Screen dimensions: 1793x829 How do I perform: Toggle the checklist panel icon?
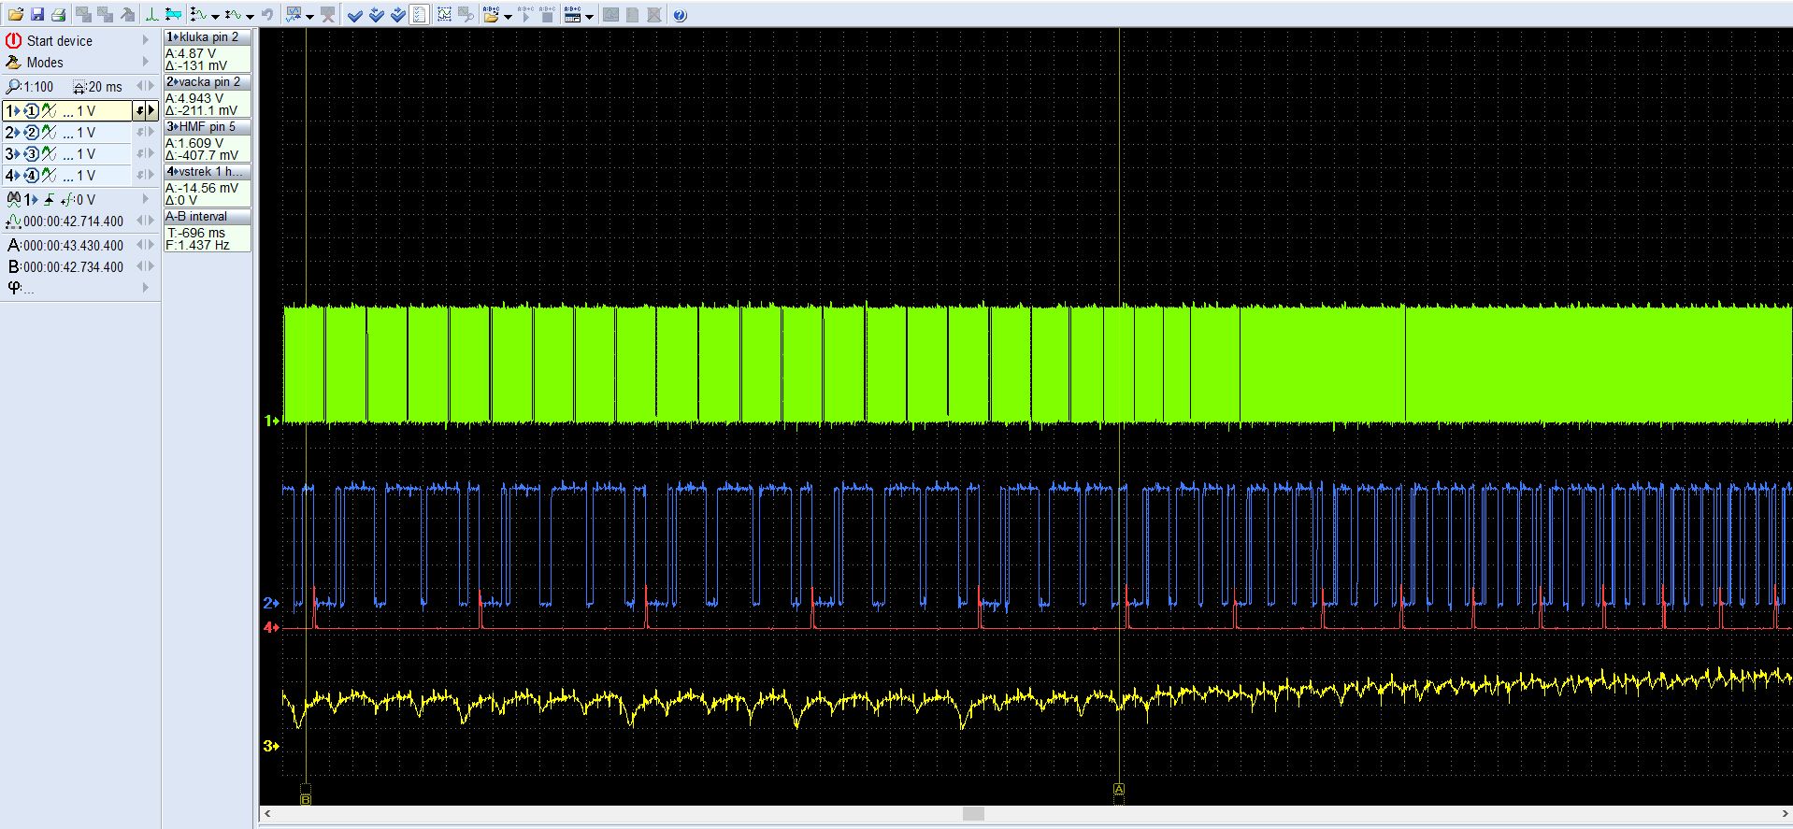coord(419,15)
